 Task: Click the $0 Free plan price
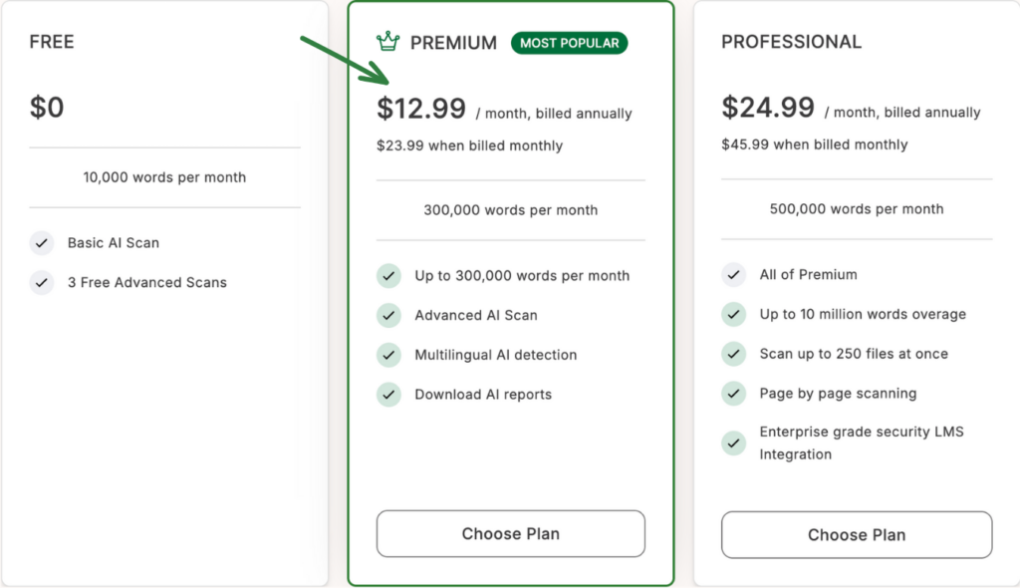(x=47, y=106)
